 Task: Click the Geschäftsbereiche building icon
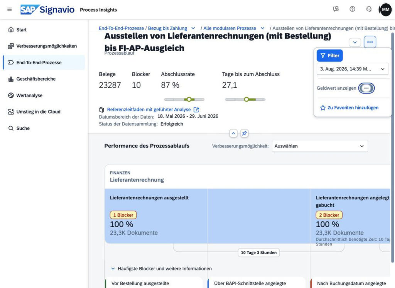pyautogui.click(x=11, y=79)
